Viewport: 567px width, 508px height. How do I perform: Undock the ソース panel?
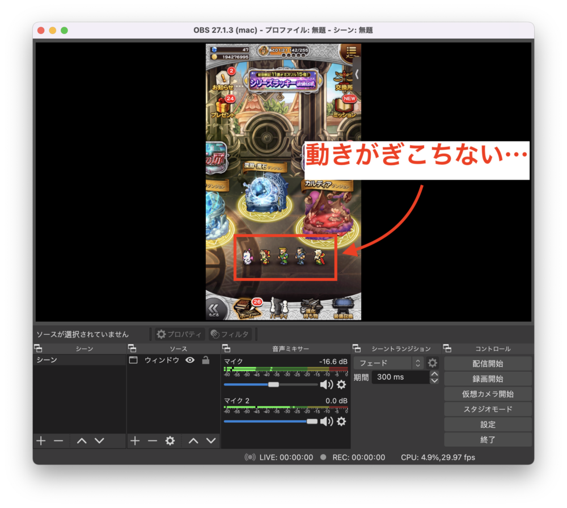[x=132, y=349]
